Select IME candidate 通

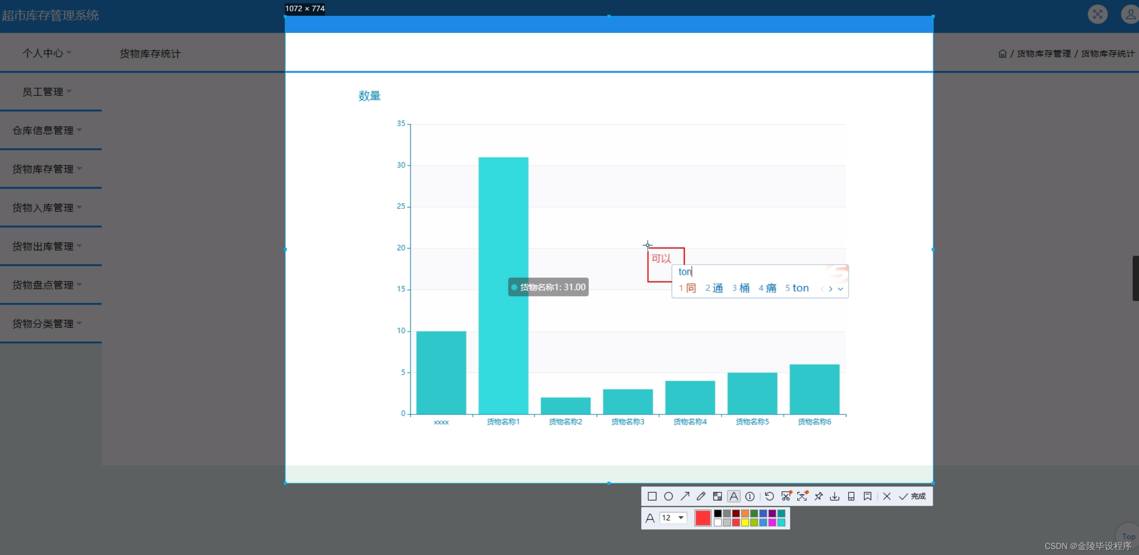point(714,288)
